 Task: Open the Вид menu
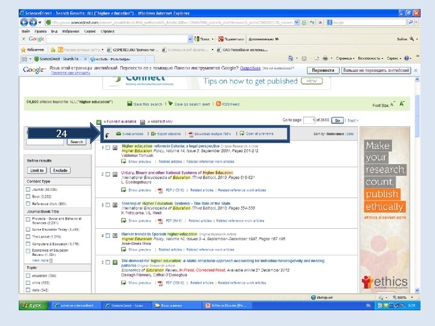pyautogui.click(x=54, y=31)
